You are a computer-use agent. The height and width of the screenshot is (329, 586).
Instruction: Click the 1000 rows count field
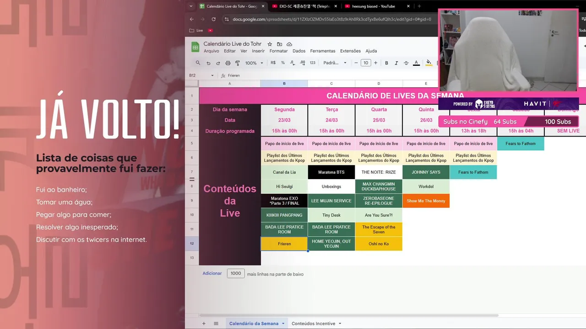click(236, 273)
